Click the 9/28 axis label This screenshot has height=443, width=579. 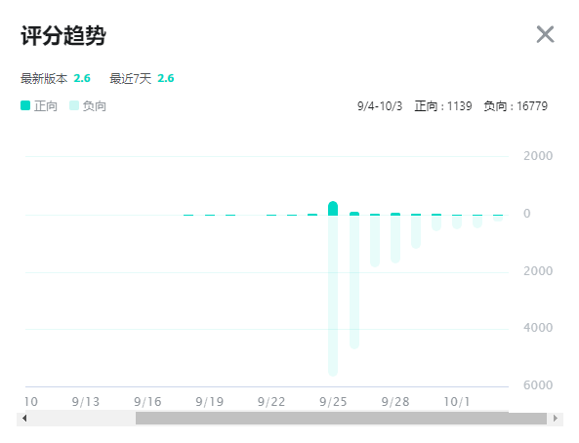click(x=395, y=402)
